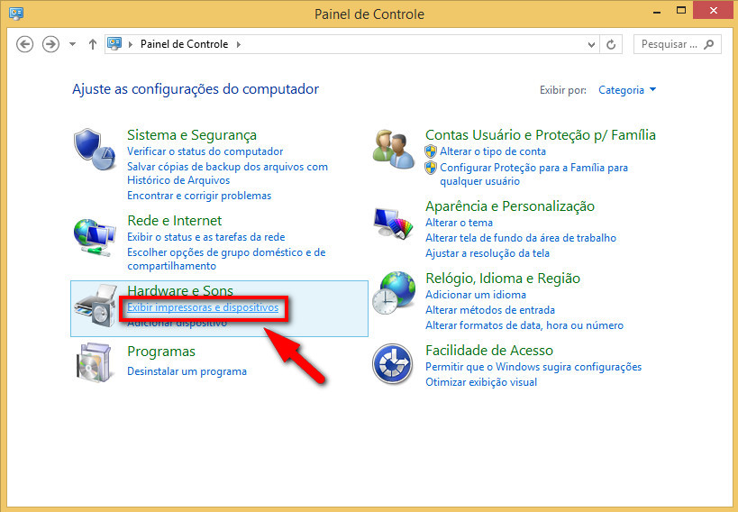Open Aparência e Personalização category
The height and width of the screenshot is (512, 738).
click(x=510, y=206)
